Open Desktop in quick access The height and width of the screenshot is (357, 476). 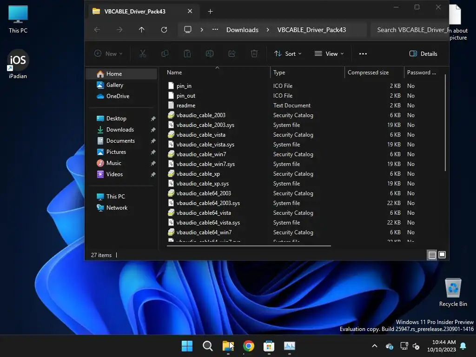122,119
